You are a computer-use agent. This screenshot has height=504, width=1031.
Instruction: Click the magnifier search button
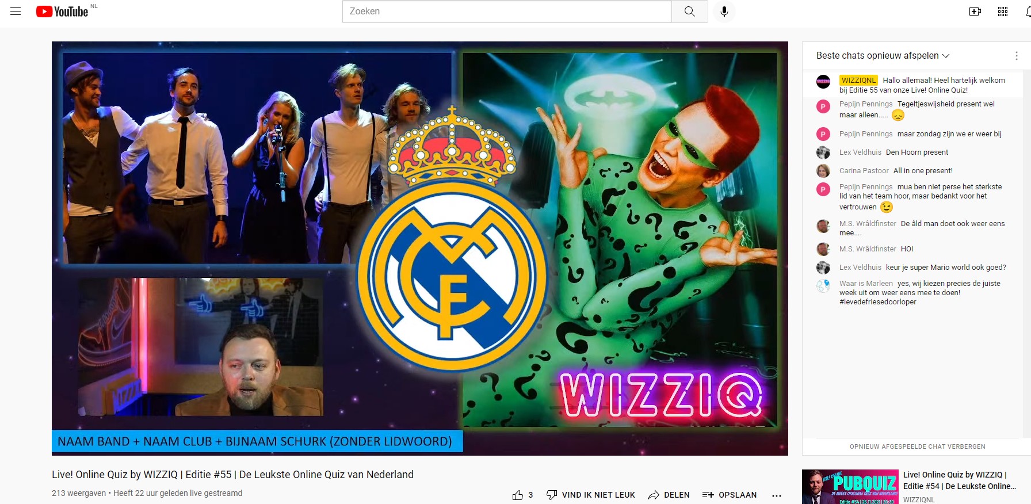(x=689, y=12)
